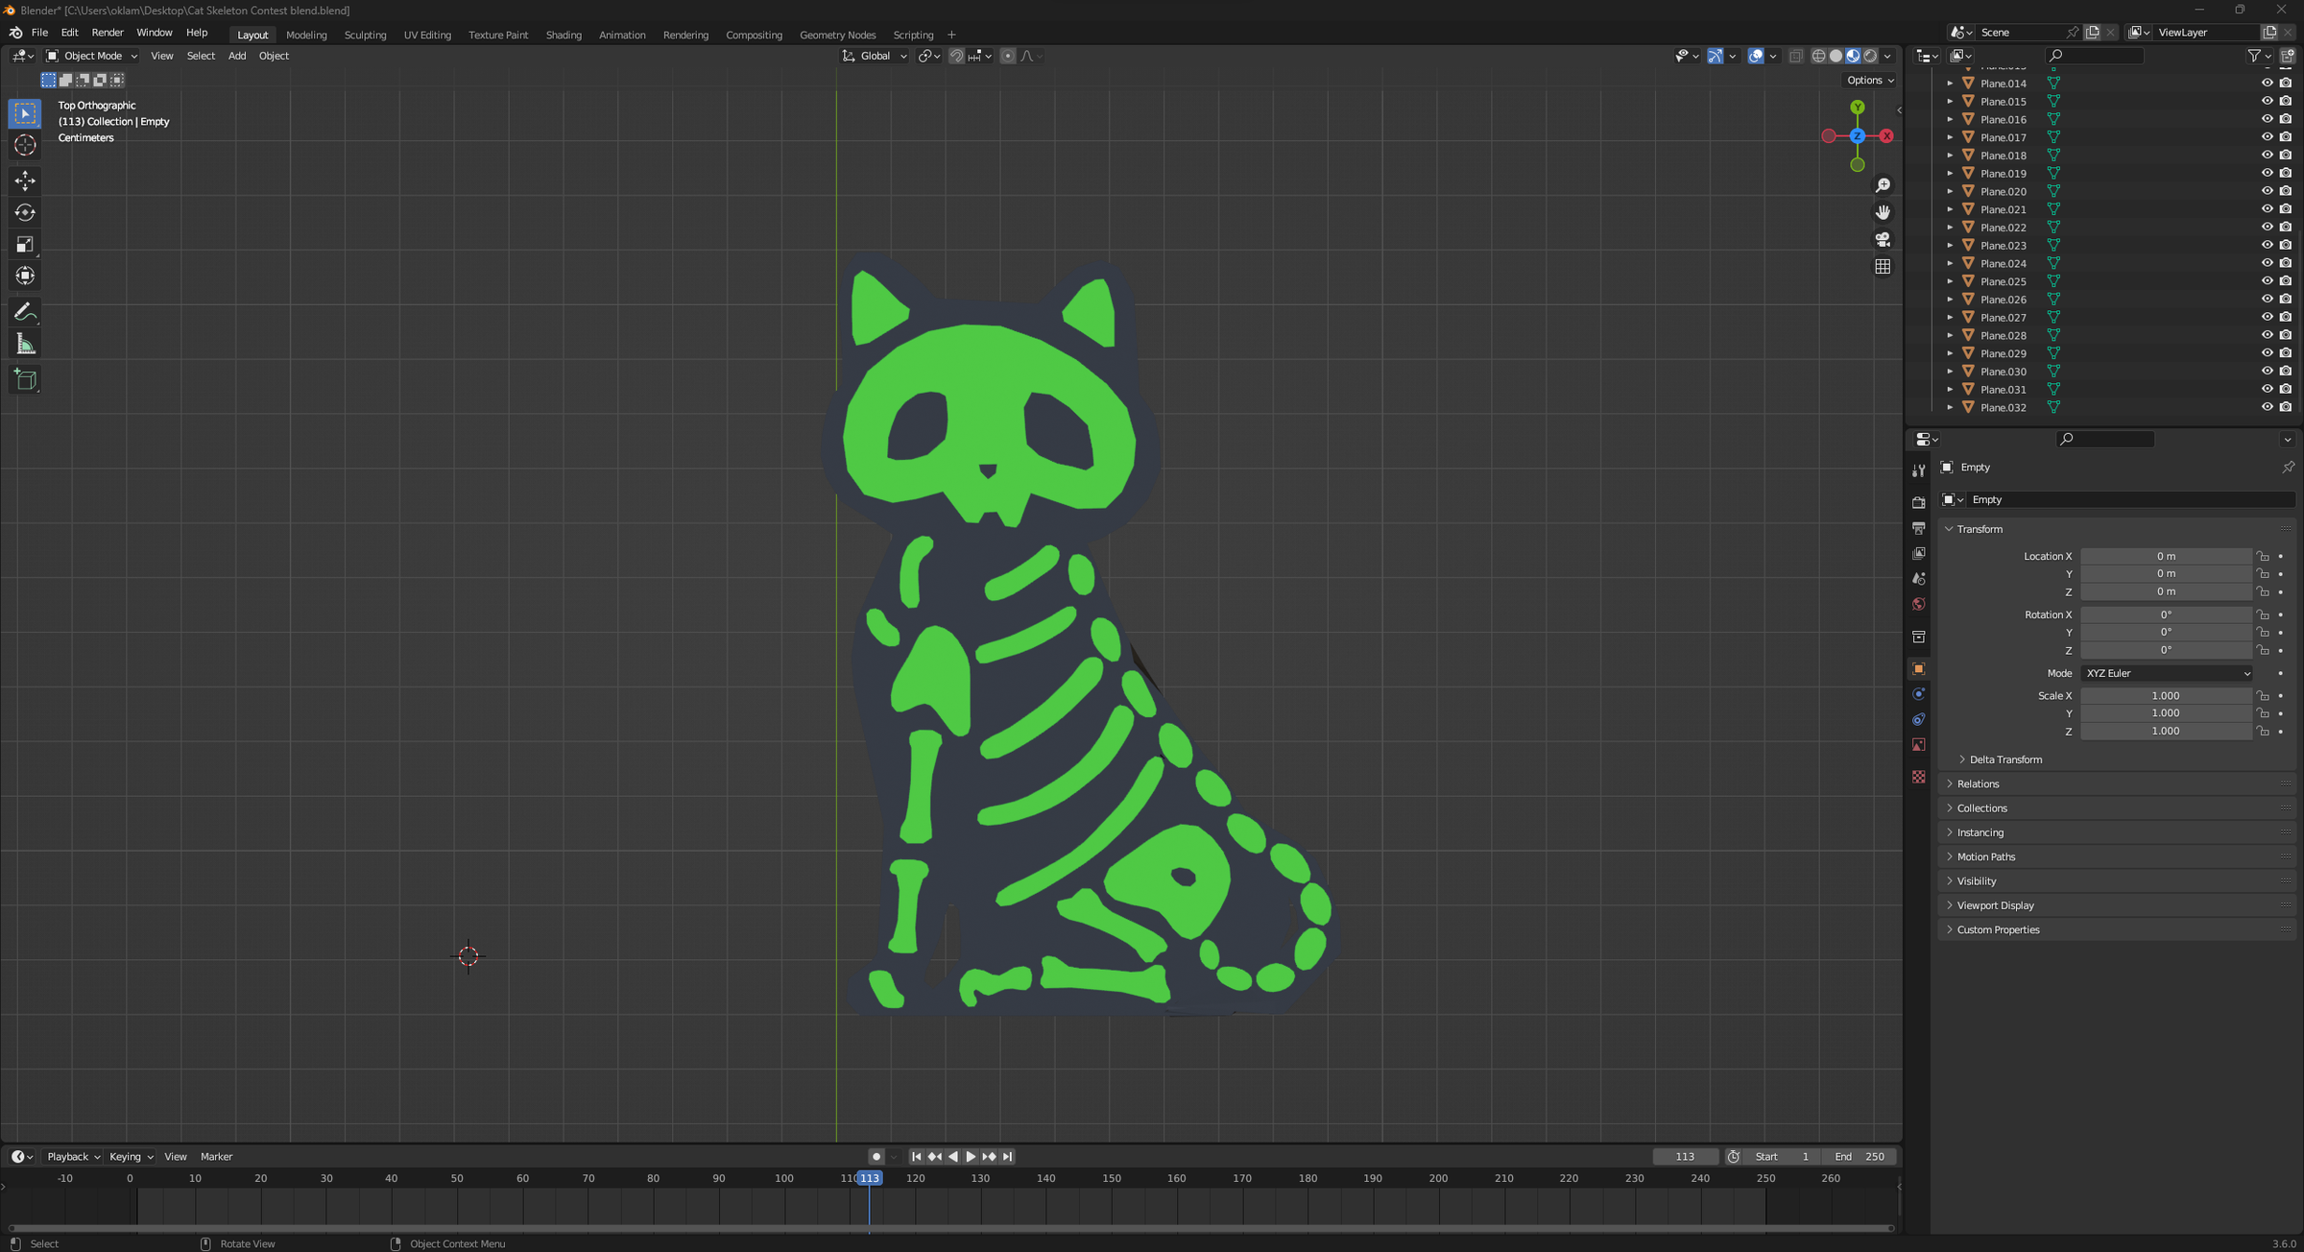Viewport: 2304px width, 1252px height.
Task: Toggle auto keying record button
Action: coord(876,1157)
